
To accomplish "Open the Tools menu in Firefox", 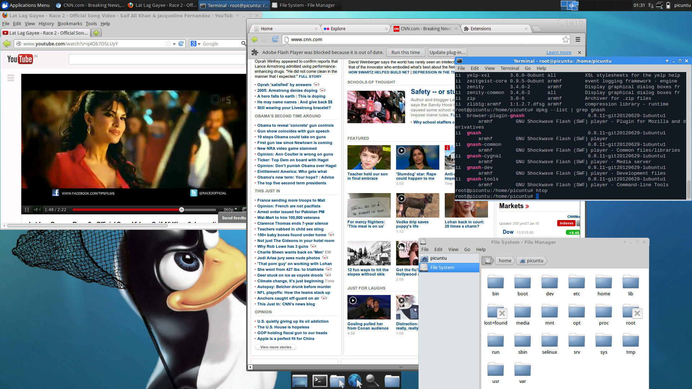I will pos(91,23).
